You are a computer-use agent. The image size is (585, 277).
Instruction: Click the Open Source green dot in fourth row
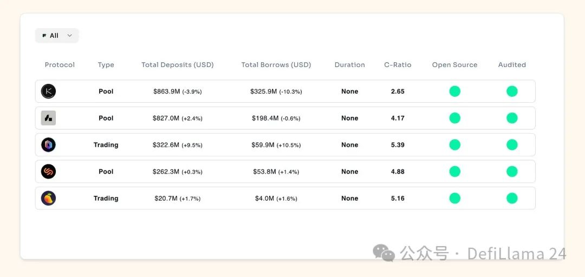click(454, 172)
